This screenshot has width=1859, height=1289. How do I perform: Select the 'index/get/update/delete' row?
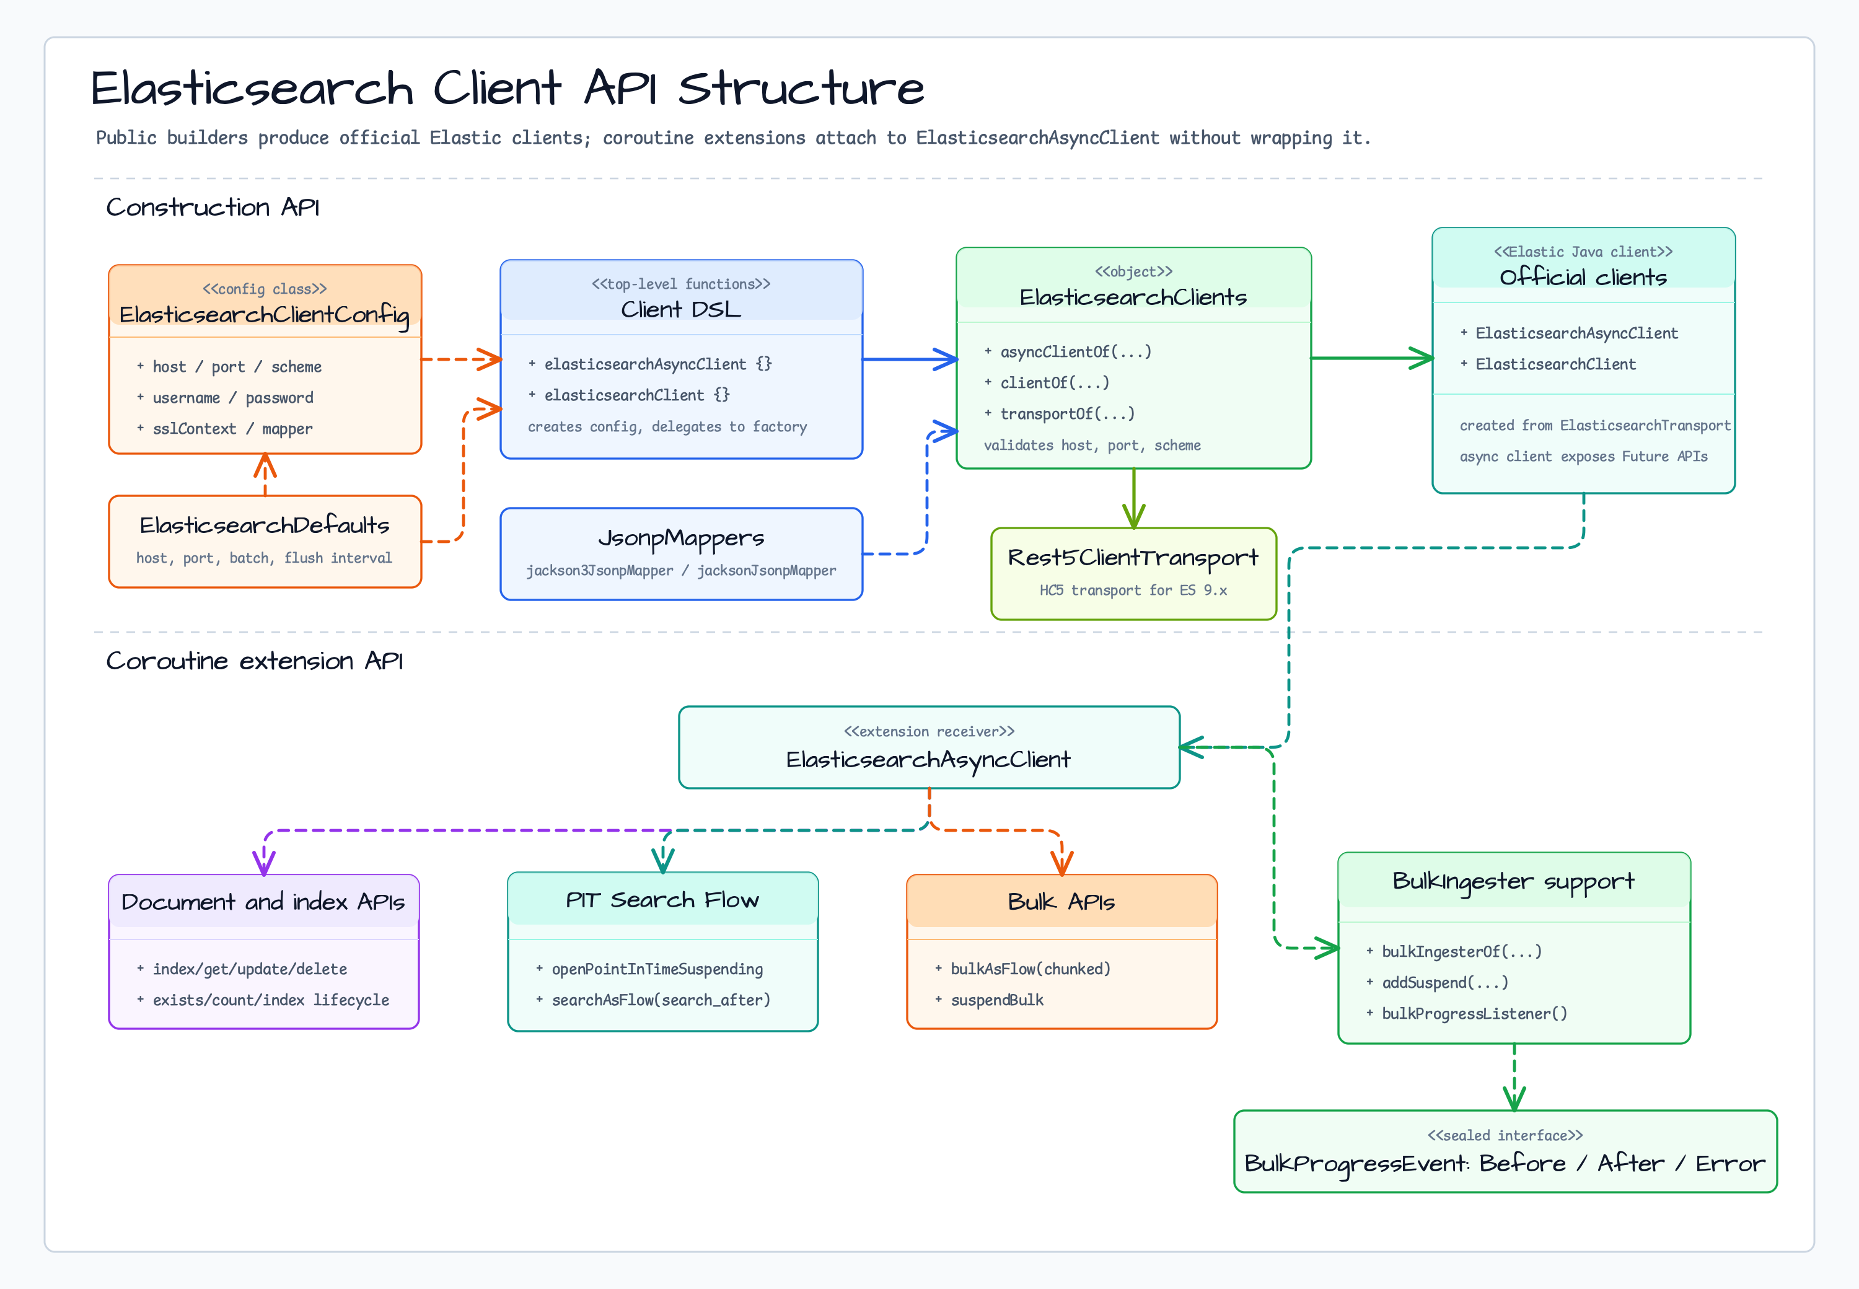[x=242, y=969]
